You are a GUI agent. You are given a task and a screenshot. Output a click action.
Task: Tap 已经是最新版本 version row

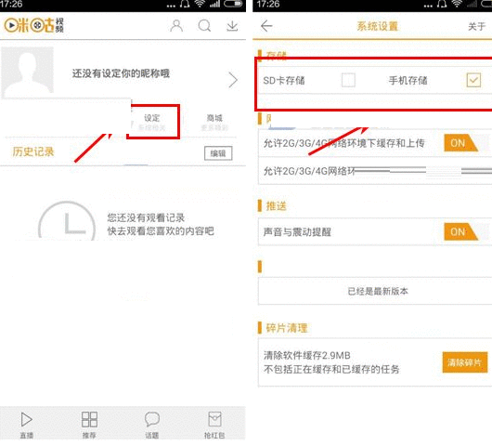tap(375, 291)
